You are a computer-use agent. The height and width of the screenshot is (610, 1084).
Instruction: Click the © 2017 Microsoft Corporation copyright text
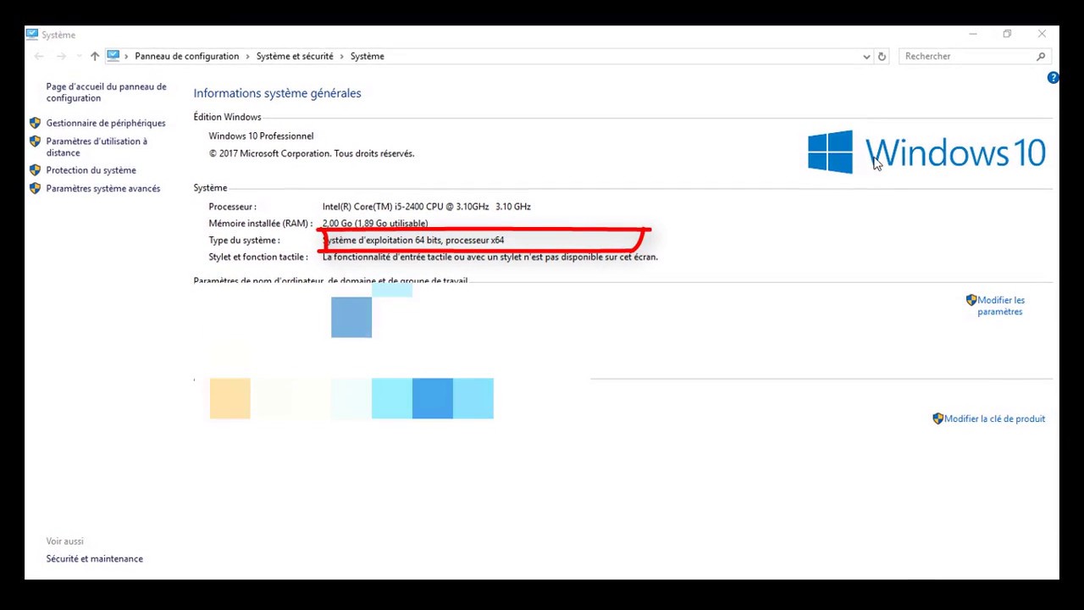click(312, 153)
